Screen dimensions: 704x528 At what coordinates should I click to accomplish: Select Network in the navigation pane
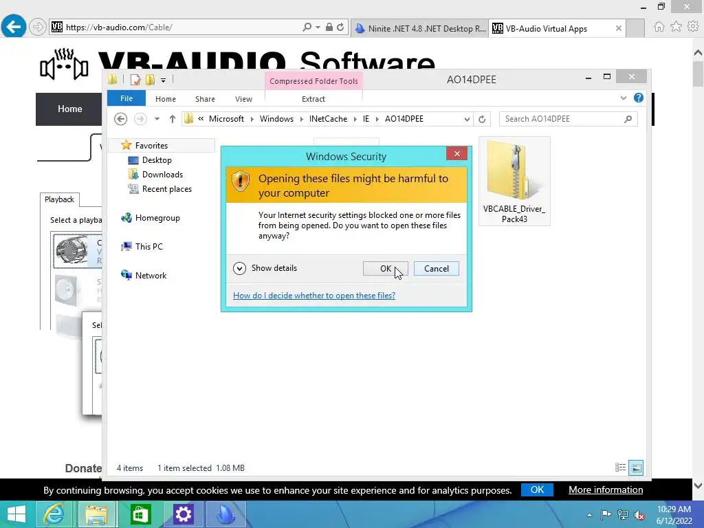click(151, 275)
